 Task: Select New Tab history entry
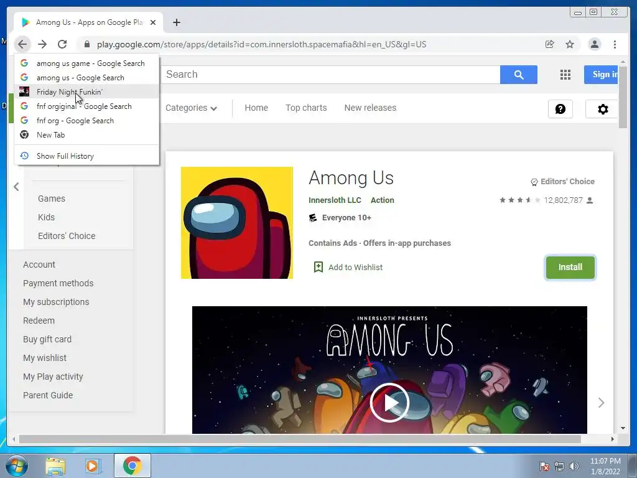click(x=86, y=134)
